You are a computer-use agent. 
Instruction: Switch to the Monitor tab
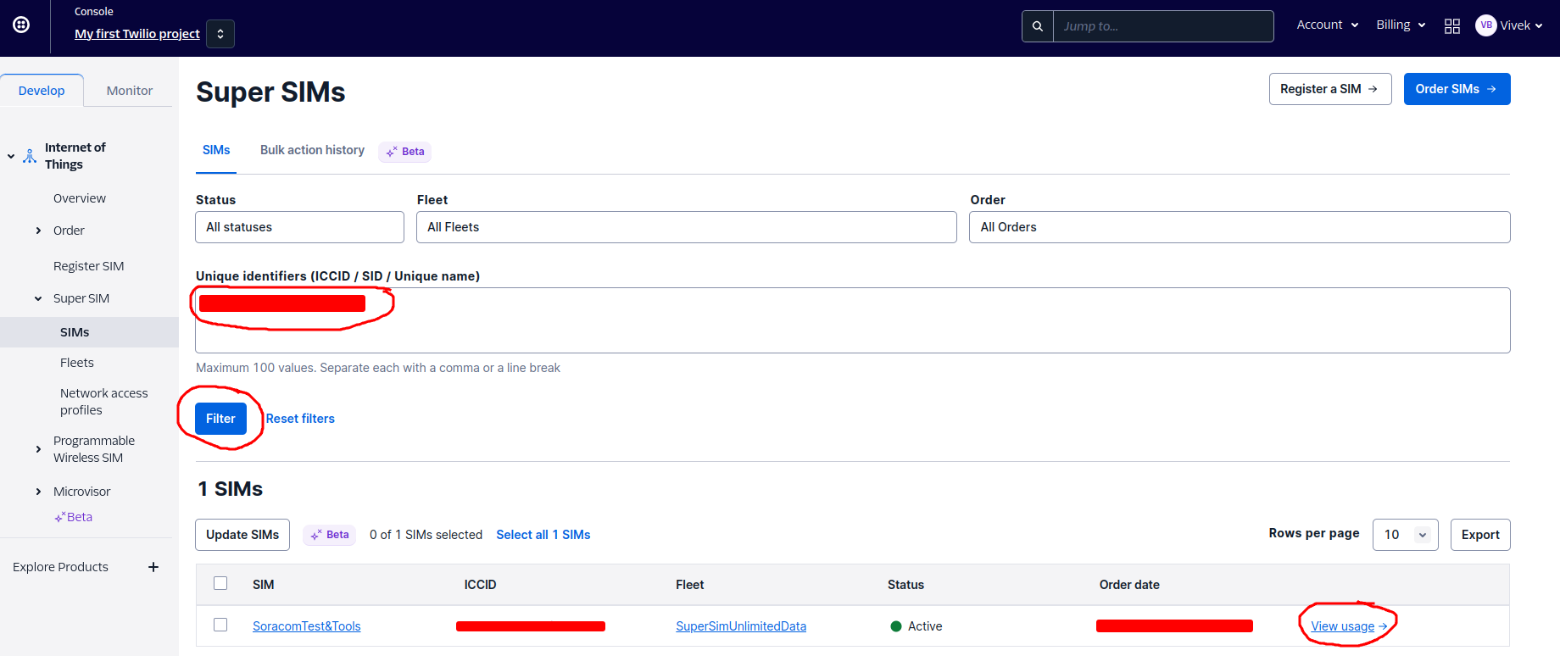(x=129, y=91)
